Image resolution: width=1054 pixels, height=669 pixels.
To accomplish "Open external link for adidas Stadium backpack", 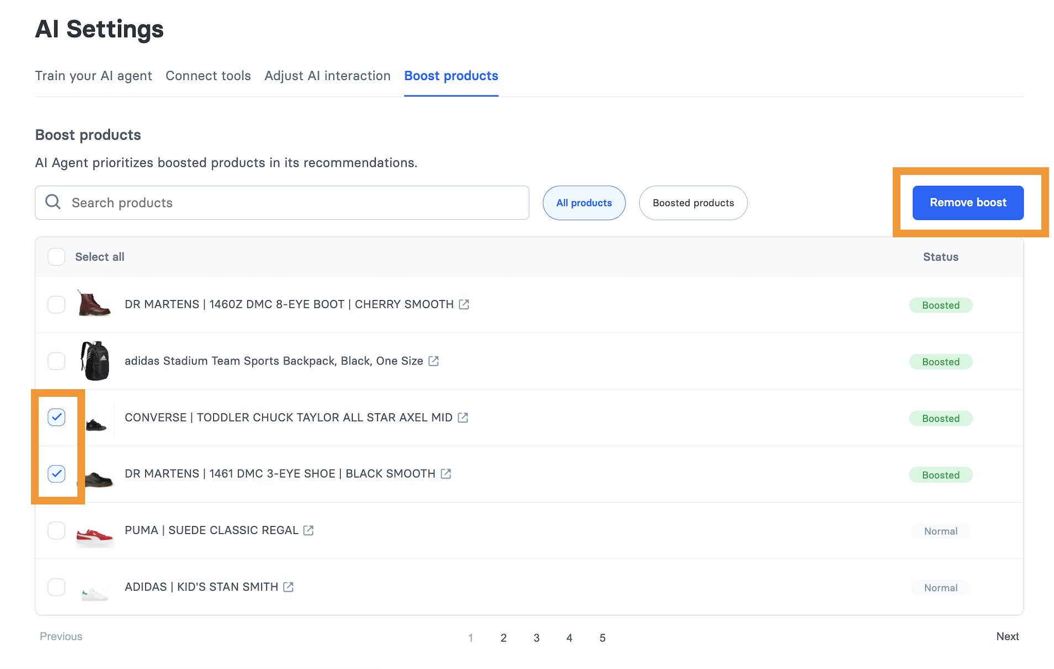I will click(434, 361).
